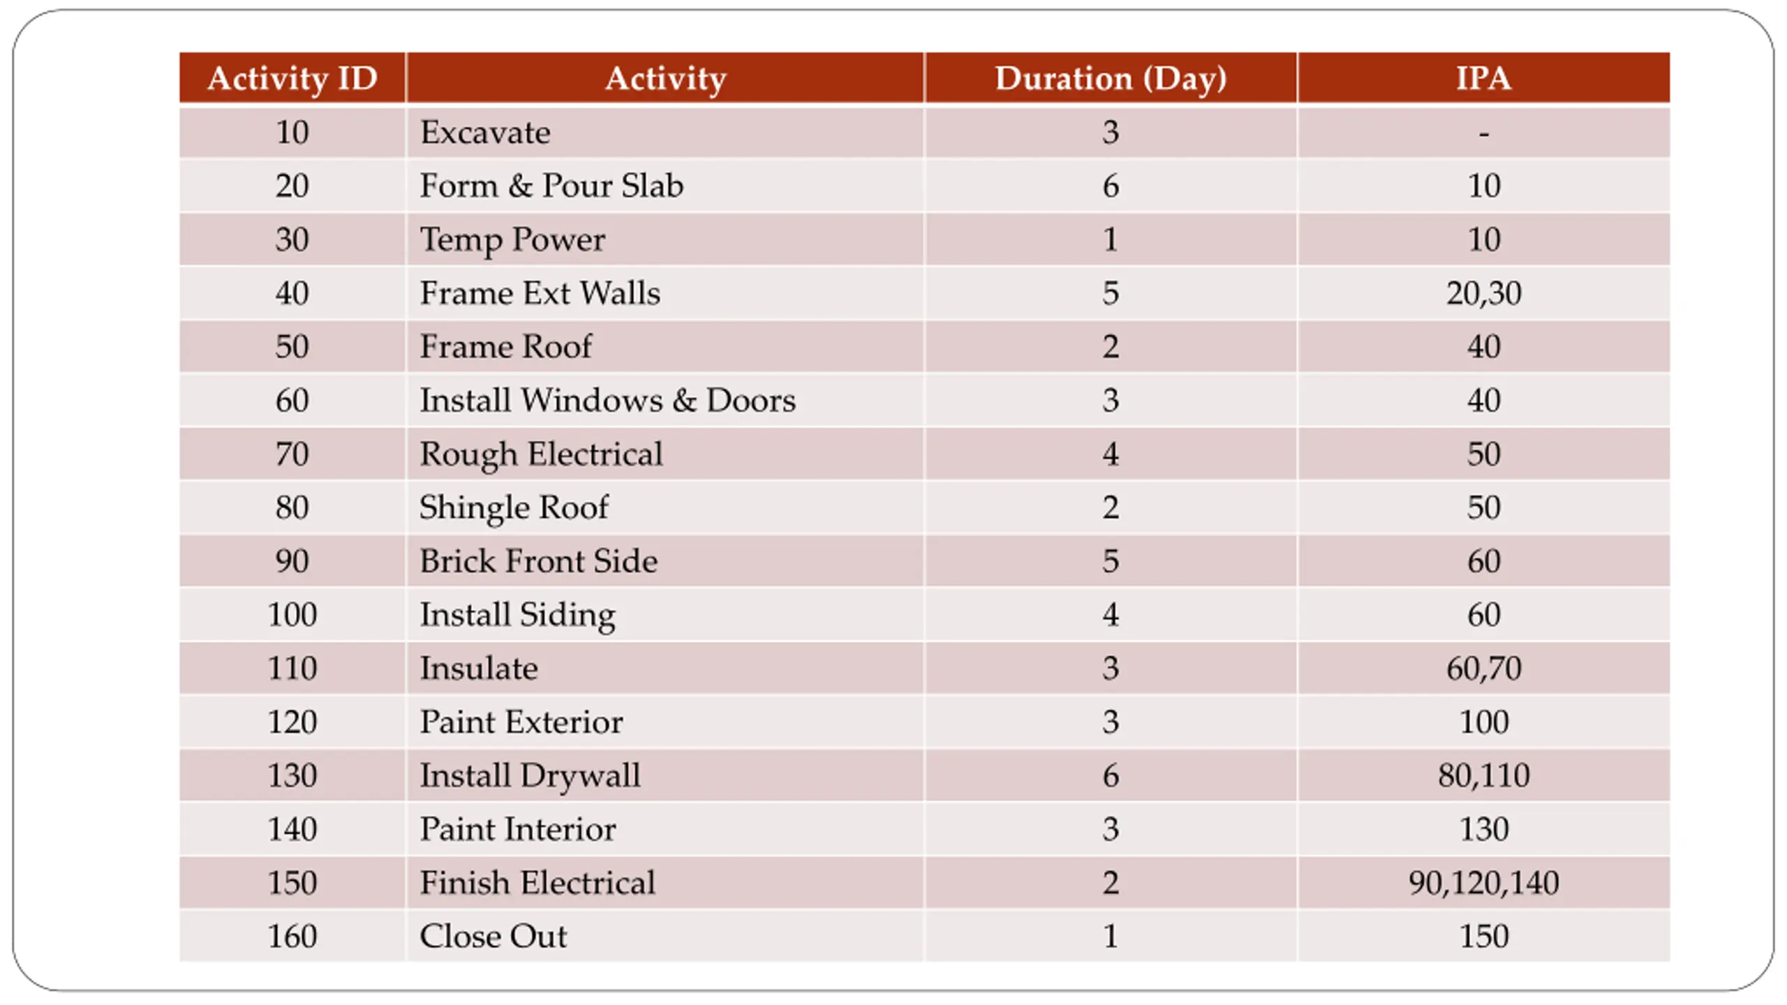Select the IPA column header

[x=1484, y=77]
